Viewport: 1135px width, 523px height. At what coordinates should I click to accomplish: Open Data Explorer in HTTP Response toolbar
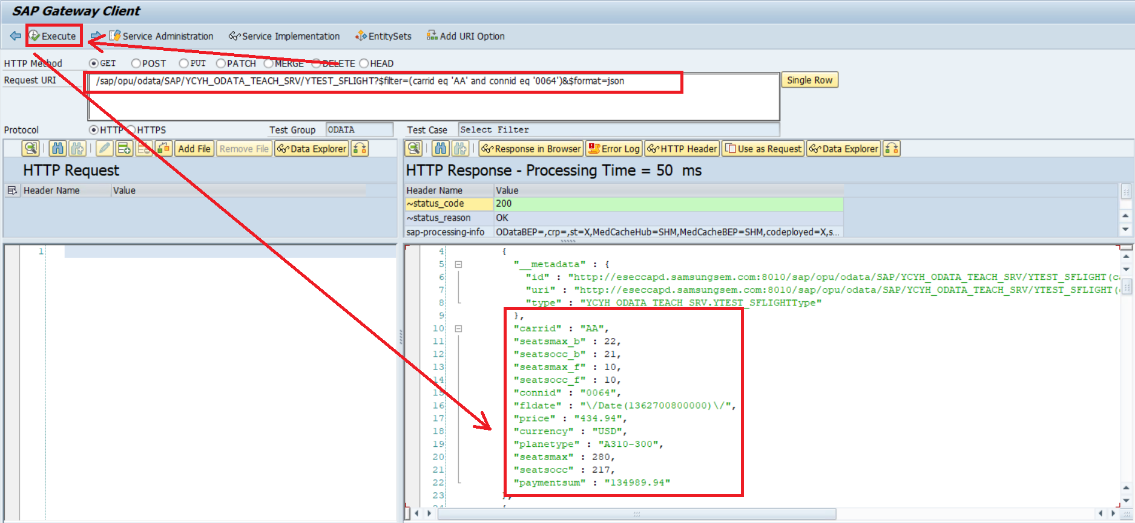(x=844, y=149)
